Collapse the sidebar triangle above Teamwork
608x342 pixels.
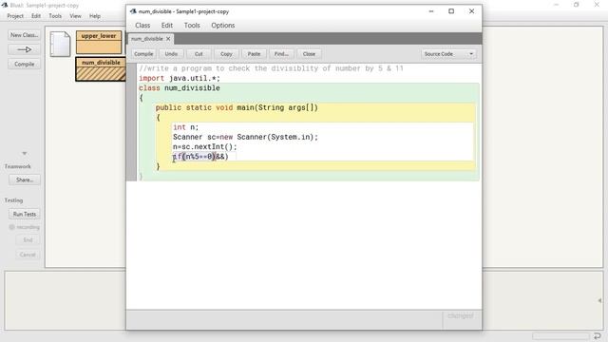click(x=25, y=154)
